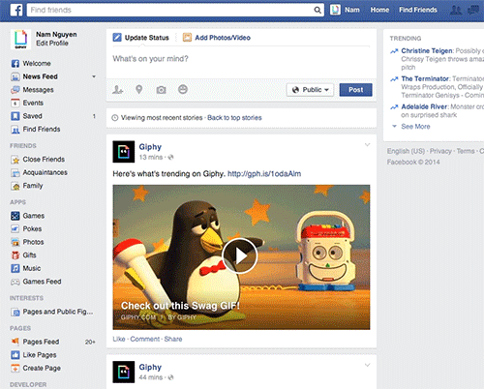Click the Pages Feed megaphone icon
Image resolution: width=484 pixels, height=389 pixels.
point(15,342)
